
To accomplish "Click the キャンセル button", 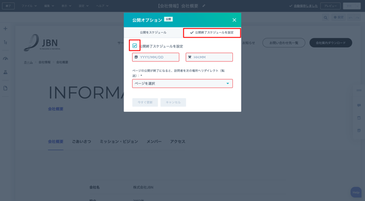I will click(x=173, y=103).
